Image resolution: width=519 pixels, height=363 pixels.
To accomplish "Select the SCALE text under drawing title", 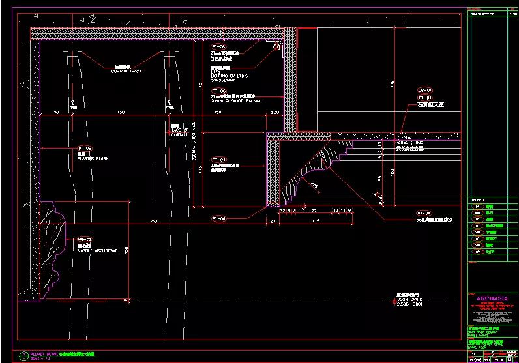I will click(40, 358).
